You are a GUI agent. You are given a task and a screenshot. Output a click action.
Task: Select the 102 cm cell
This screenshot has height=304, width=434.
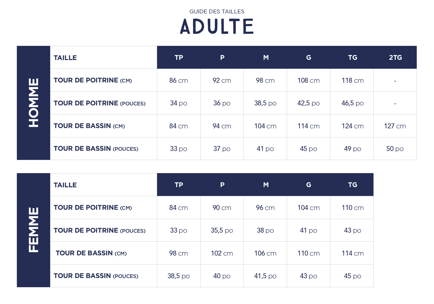222,253
